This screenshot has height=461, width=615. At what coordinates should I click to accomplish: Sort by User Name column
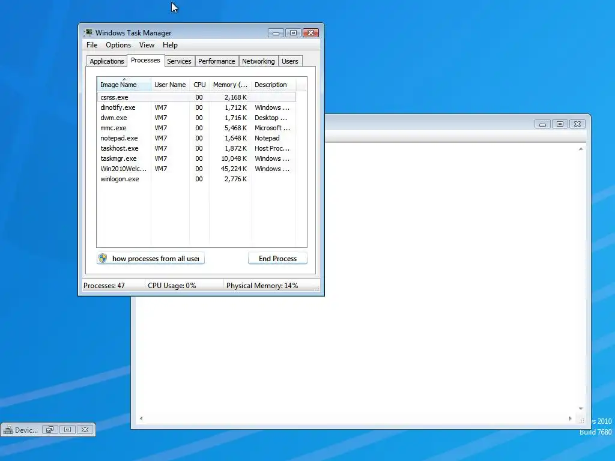click(x=170, y=85)
